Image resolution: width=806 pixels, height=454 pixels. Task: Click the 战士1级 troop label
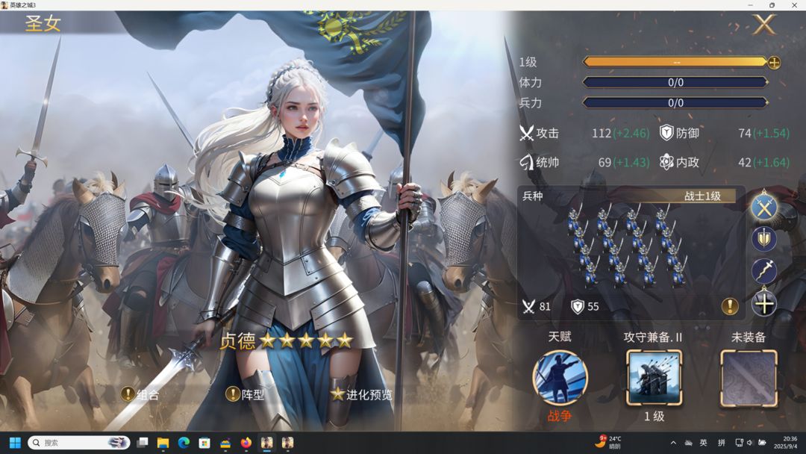[x=702, y=196]
